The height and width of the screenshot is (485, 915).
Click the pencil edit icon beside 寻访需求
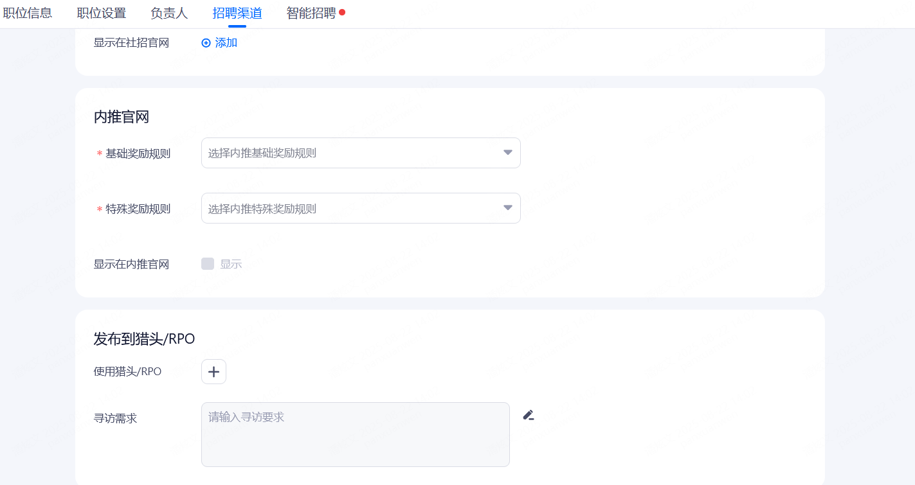[x=529, y=416]
